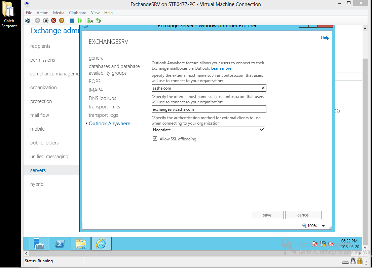Open protection in Exchange admin center
372x268 pixels.
pyautogui.click(x=41, y=101)
